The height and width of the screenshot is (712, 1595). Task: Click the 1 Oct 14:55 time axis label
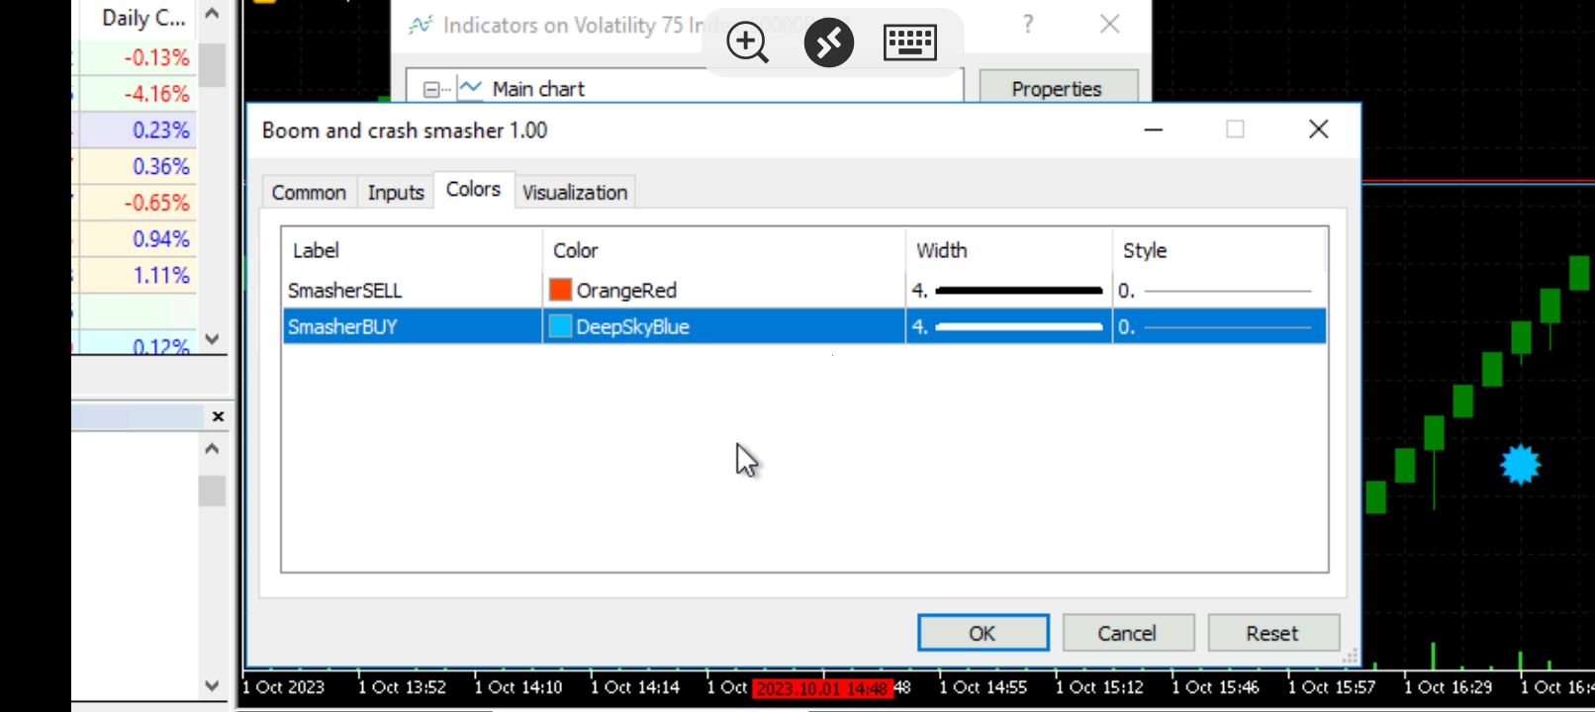click(983, 687)
